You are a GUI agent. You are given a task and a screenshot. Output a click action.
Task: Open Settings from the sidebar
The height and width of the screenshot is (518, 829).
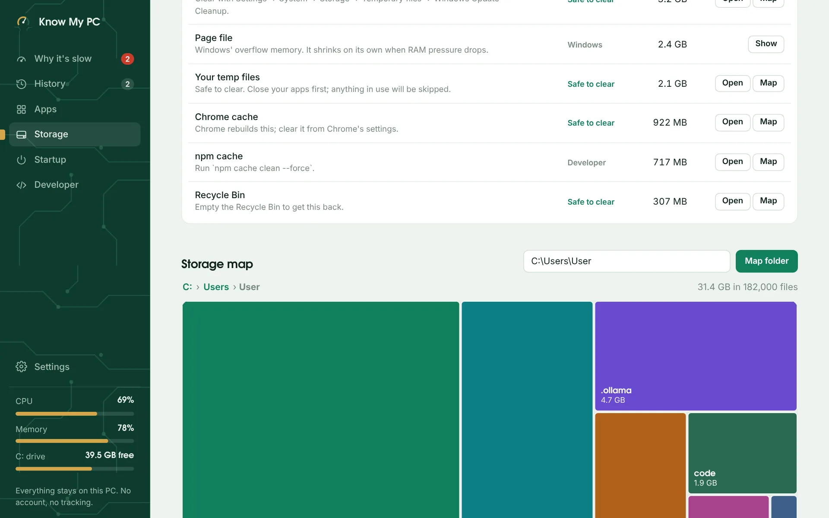pos(75,367)
